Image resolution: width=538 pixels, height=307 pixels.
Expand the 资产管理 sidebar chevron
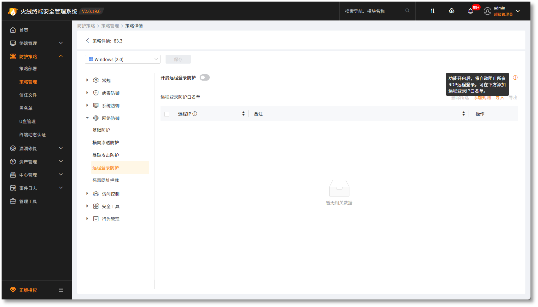pos(61,161)
